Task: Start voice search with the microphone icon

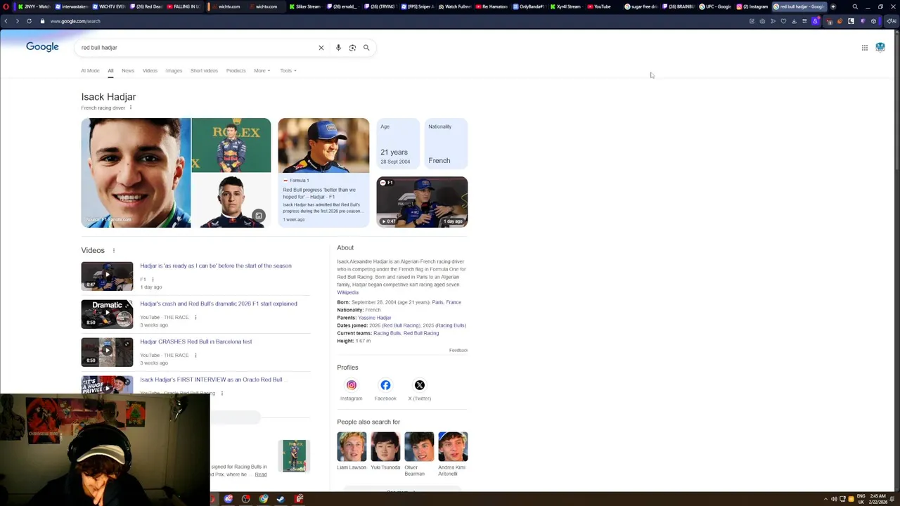Action: point(338,48)
